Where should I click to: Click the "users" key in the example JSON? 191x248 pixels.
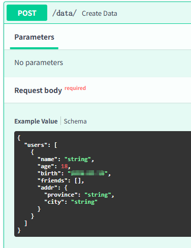[x=36, y=145]
